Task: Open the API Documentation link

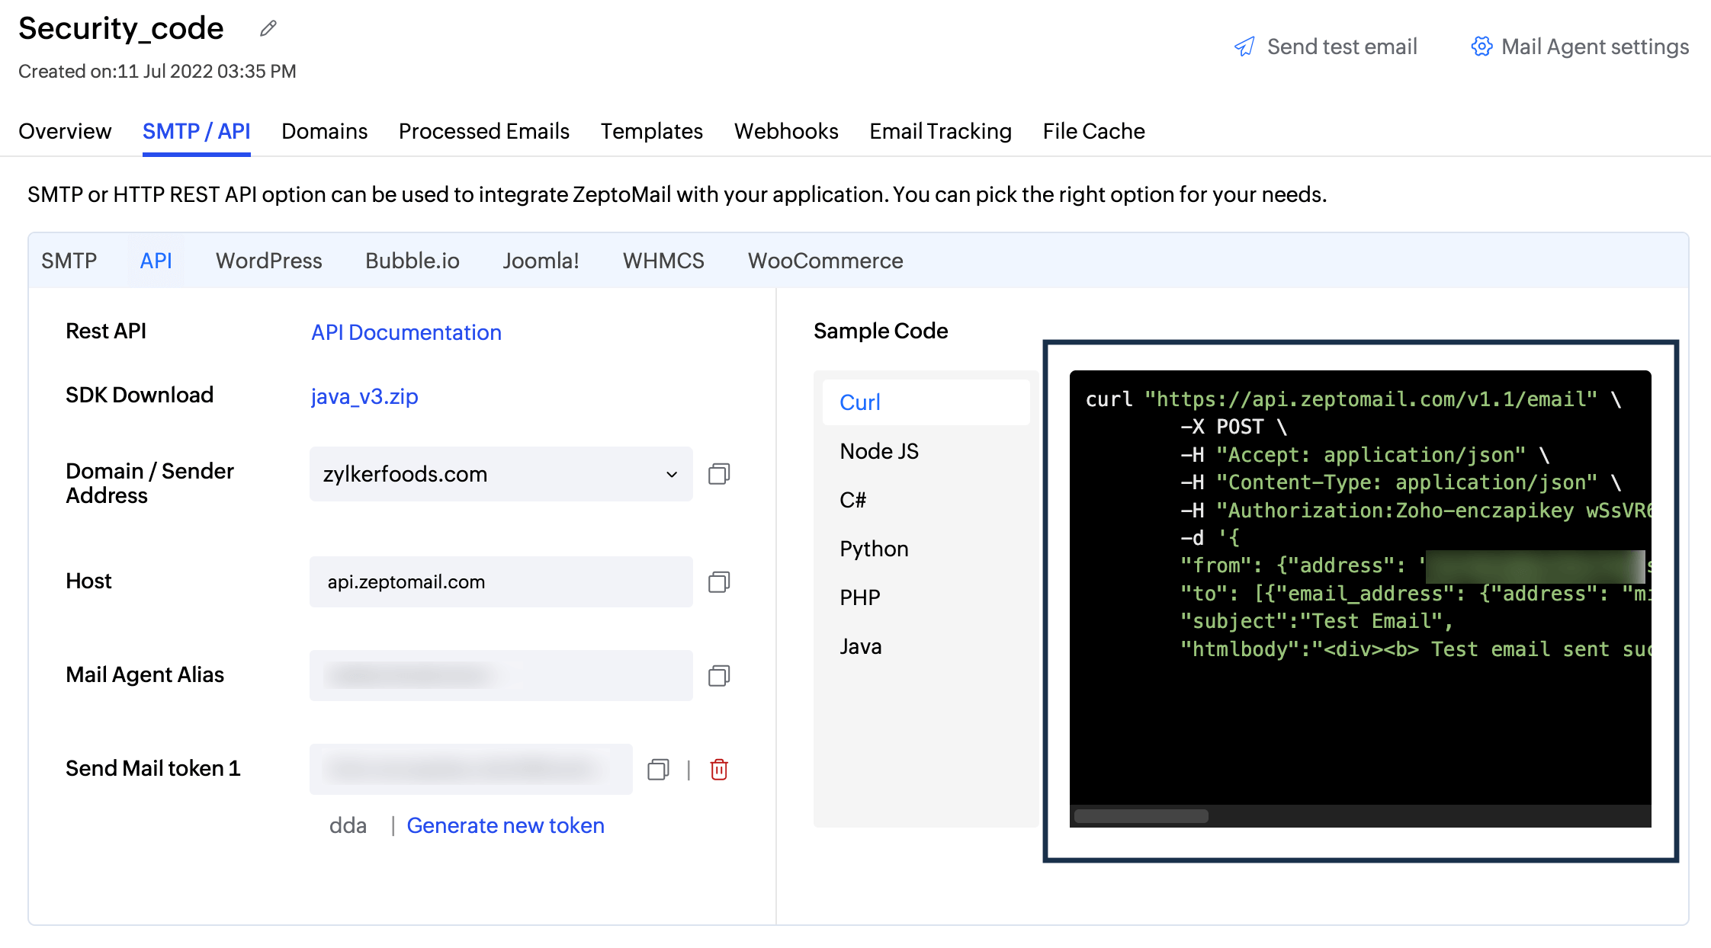Action: (406, 332)
